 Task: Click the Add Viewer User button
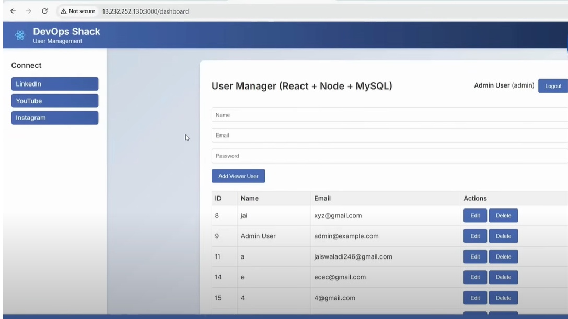[x=238, y=176]
